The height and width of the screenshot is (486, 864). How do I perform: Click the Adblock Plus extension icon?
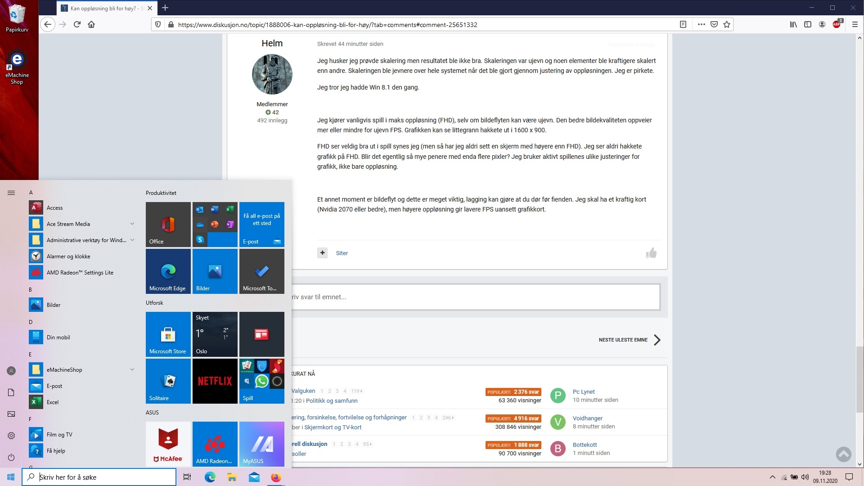[x=837, y=24]
